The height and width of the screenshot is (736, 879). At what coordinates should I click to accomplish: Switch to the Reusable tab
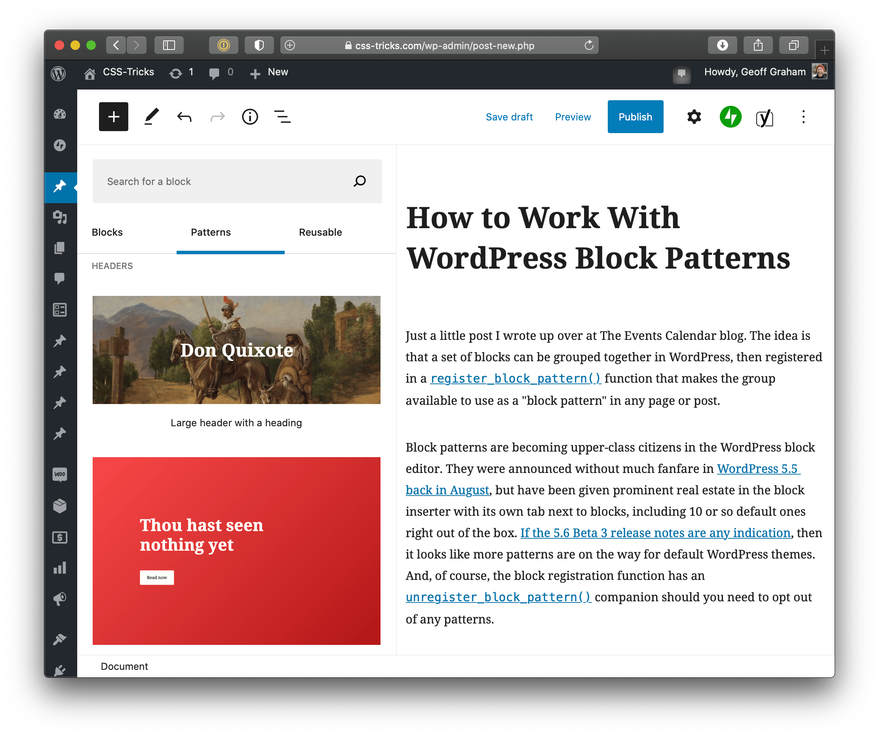(x=320, y=233)
